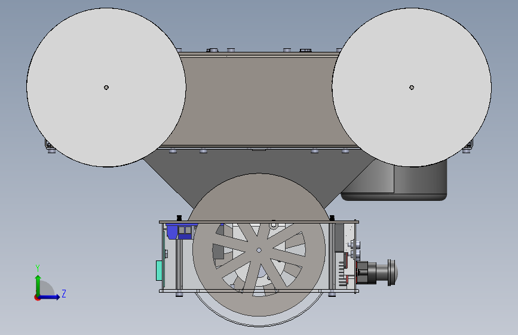
Task: Click the Z label of the coordinate triad
Action: click(64, 293)
